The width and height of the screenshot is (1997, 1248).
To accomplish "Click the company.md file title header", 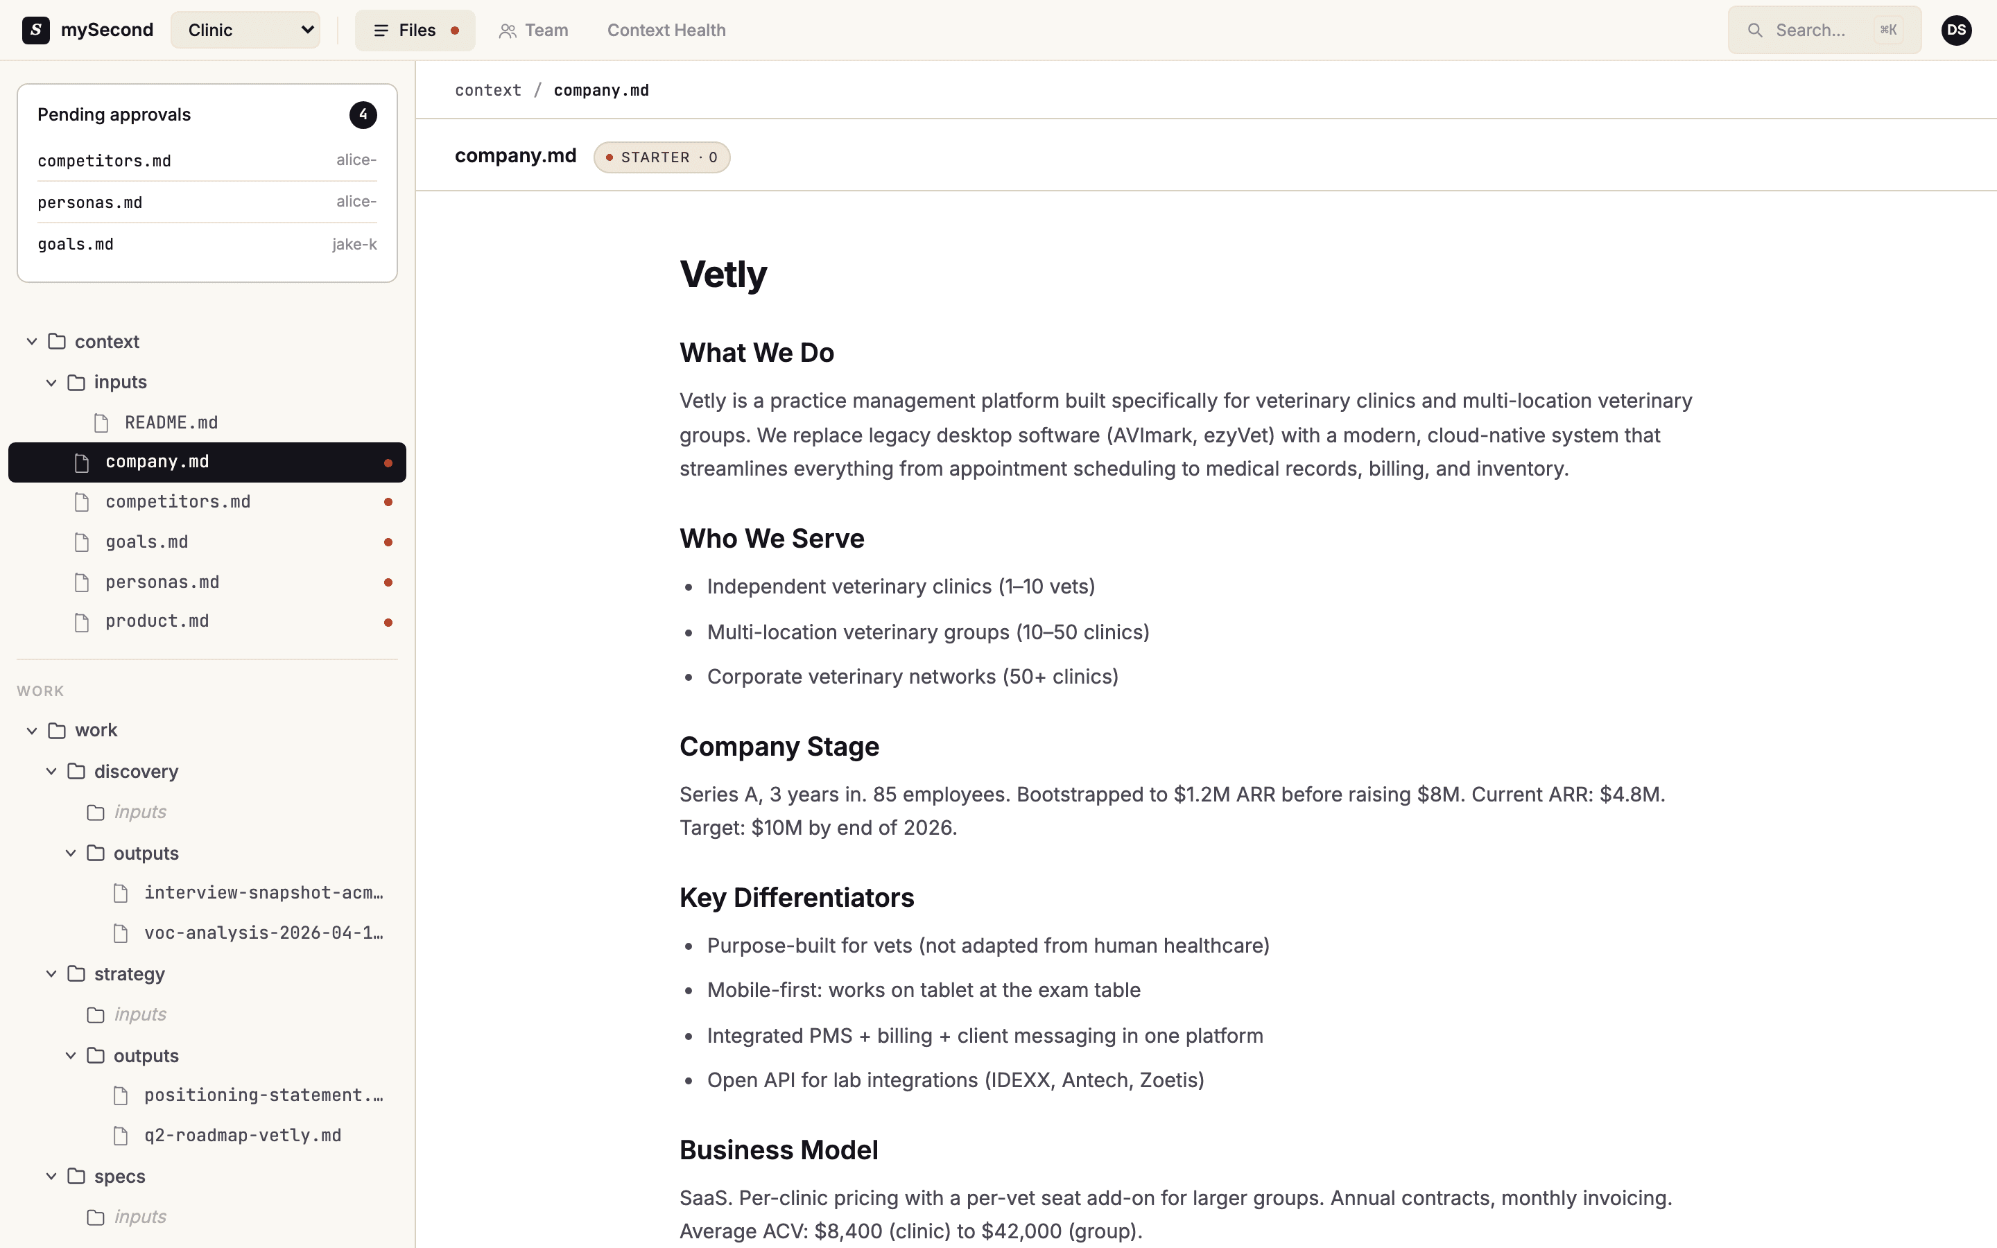I will 516,156.
